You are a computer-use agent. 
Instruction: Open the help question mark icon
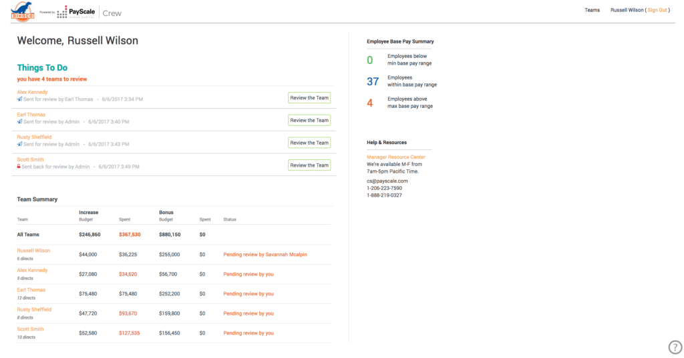(675, 347)
